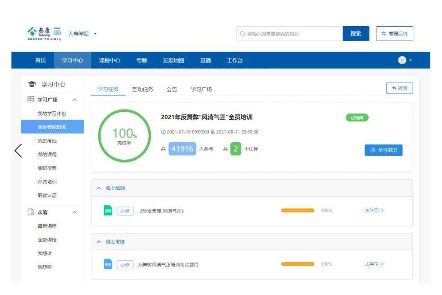
Task: Collapse the 学习广场 sidebar section
Action: click(74, 100)
